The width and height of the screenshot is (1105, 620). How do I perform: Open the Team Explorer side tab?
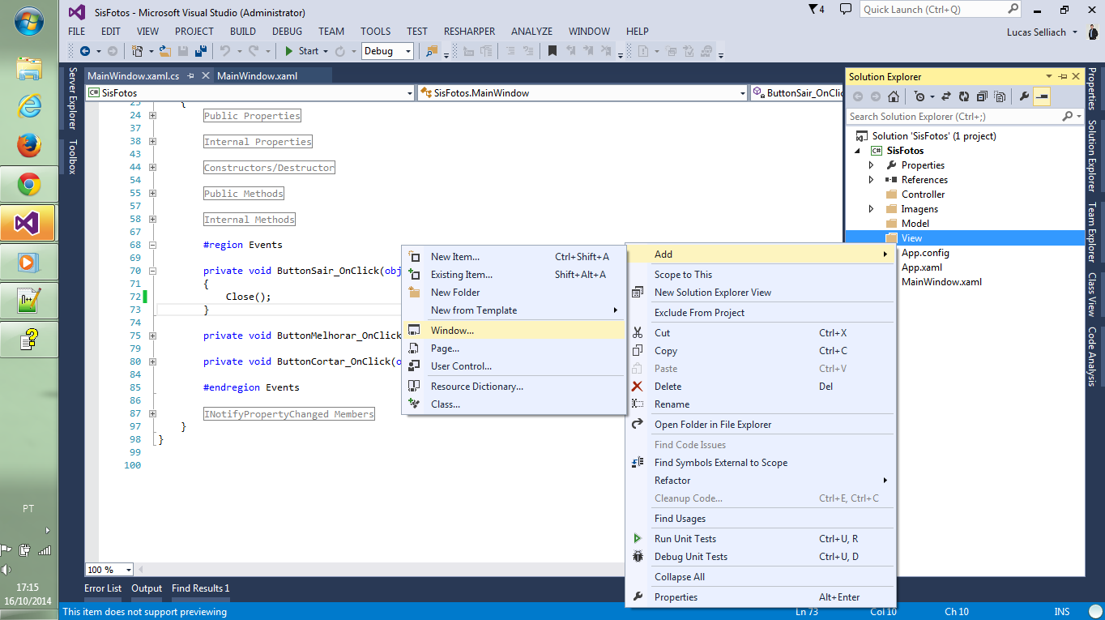point(1092,232)
